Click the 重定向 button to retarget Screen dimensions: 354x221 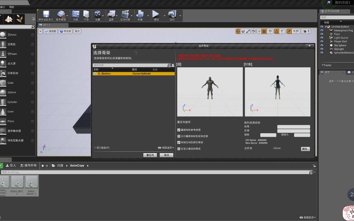150,155
